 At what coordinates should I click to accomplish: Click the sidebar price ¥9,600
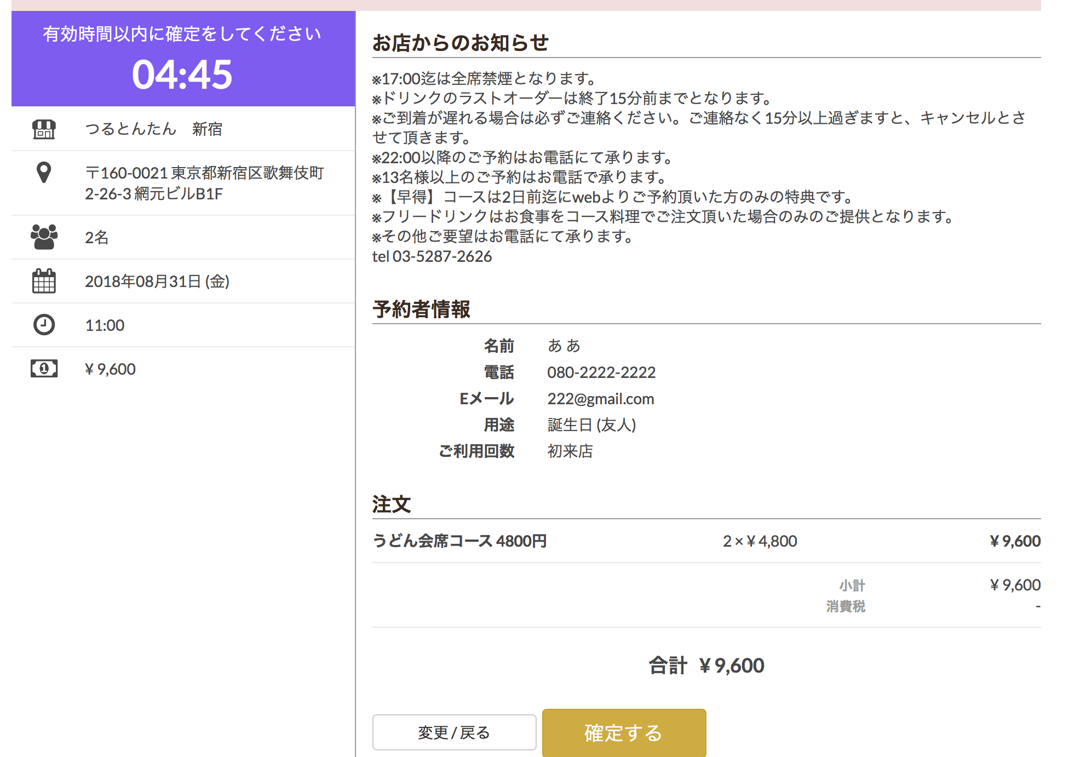pos(110,369)
